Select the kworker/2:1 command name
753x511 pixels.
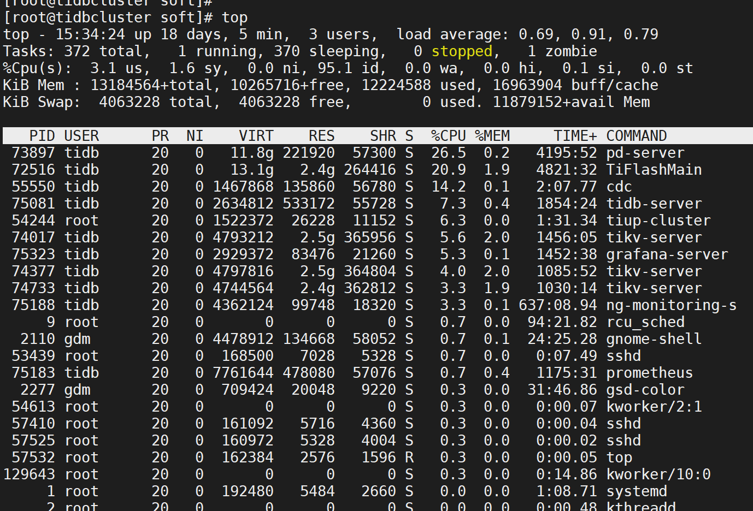coord(654,407)
